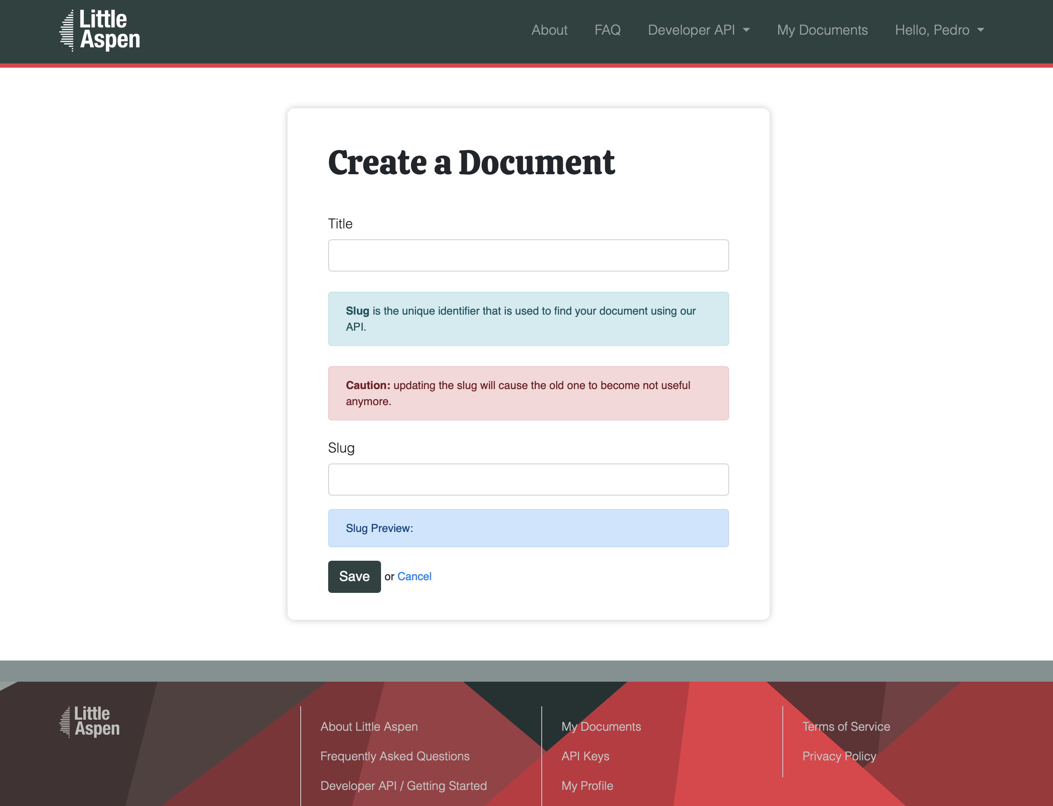This screenshot has height=806, width=1053.
Task: Click inside the Title input field
Action: tap(528, 255)
